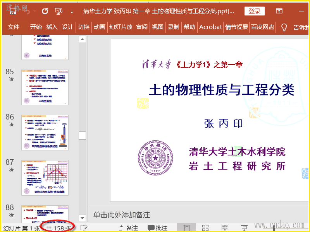Open the Undo history dropdown arrow
310x232 pixels.
point(35,11)
